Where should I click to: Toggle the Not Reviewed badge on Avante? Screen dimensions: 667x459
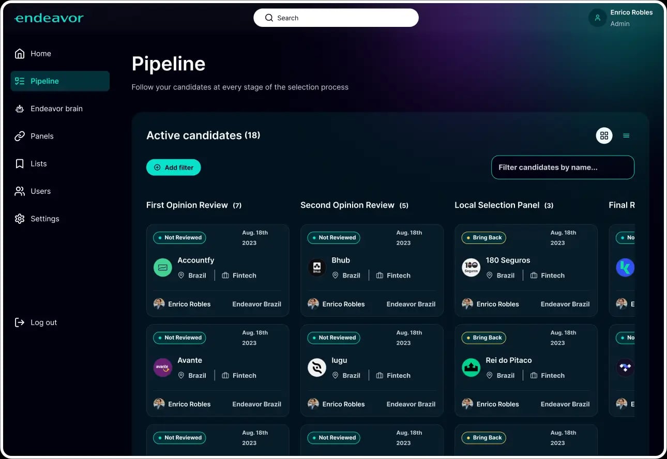[179, 338]
